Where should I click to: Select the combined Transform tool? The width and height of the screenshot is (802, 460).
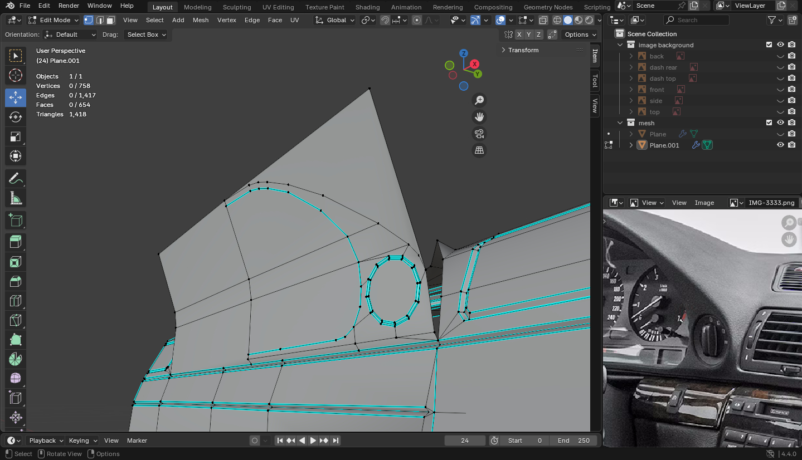coord(16,156)
